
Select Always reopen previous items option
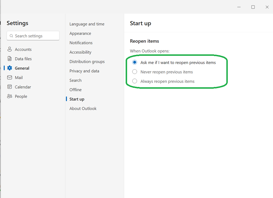(x=134, y=81)
